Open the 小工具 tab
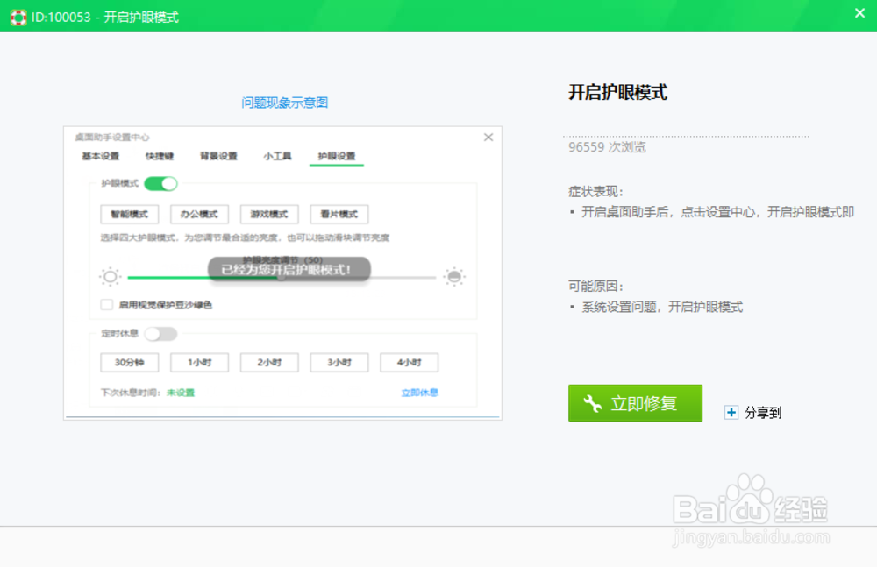 tap(275, 157)
